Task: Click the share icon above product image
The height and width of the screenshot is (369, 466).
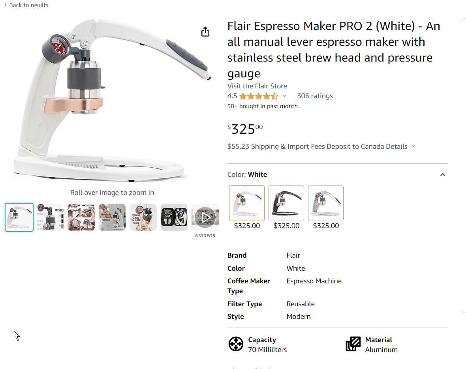Action: coord(205,32)
